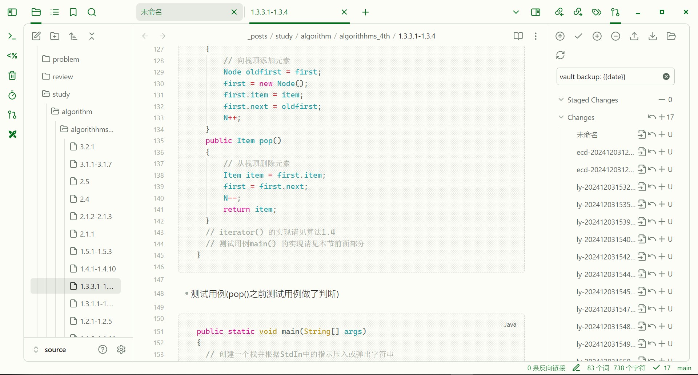Open the tags panel in right sidebar
698x375 pixels.
coord(597,12)
